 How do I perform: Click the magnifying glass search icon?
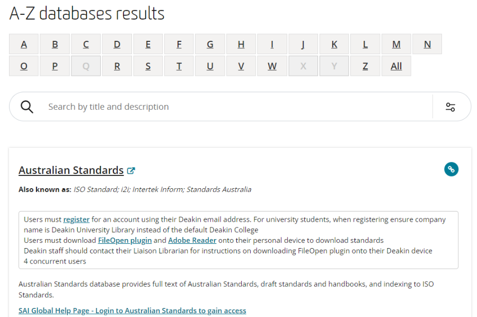click(x=27, y=107)
